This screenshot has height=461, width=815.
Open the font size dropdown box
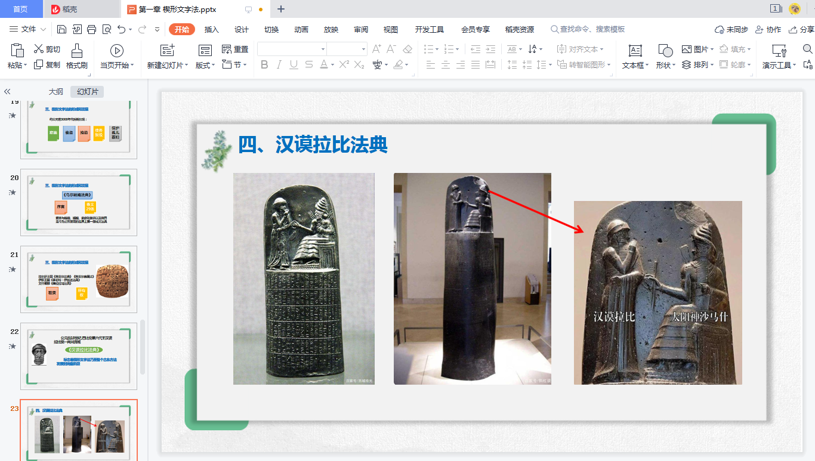click(347, 49)
